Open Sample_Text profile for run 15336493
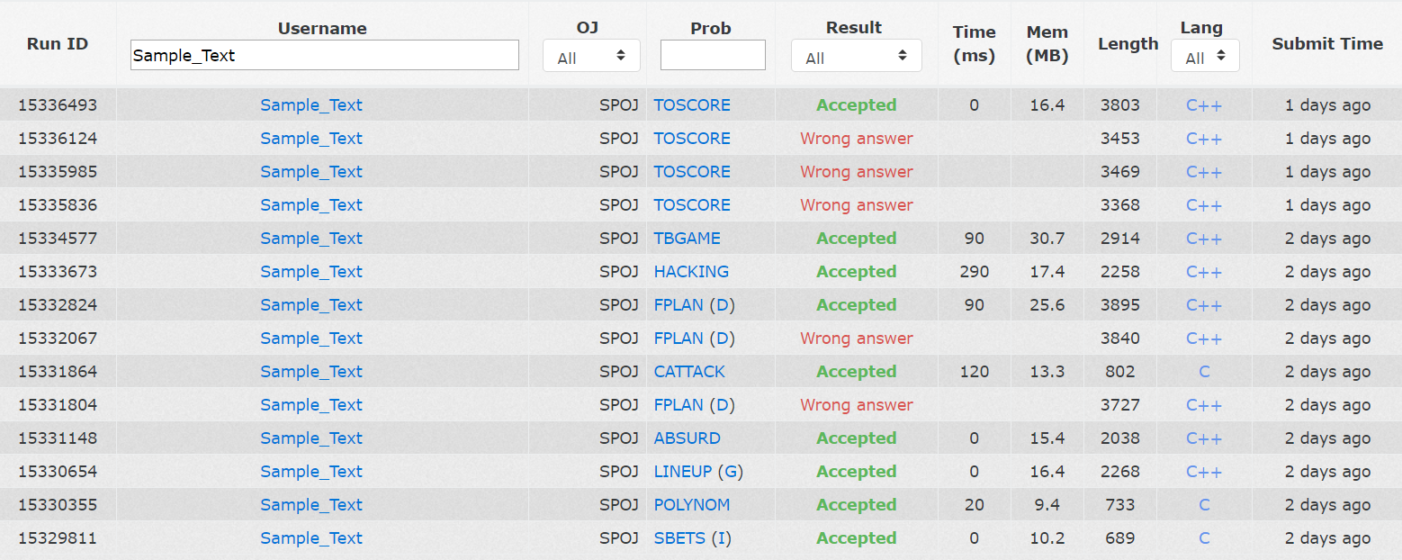This screenshot has width=1402, height=560. [x=311, y=105]
